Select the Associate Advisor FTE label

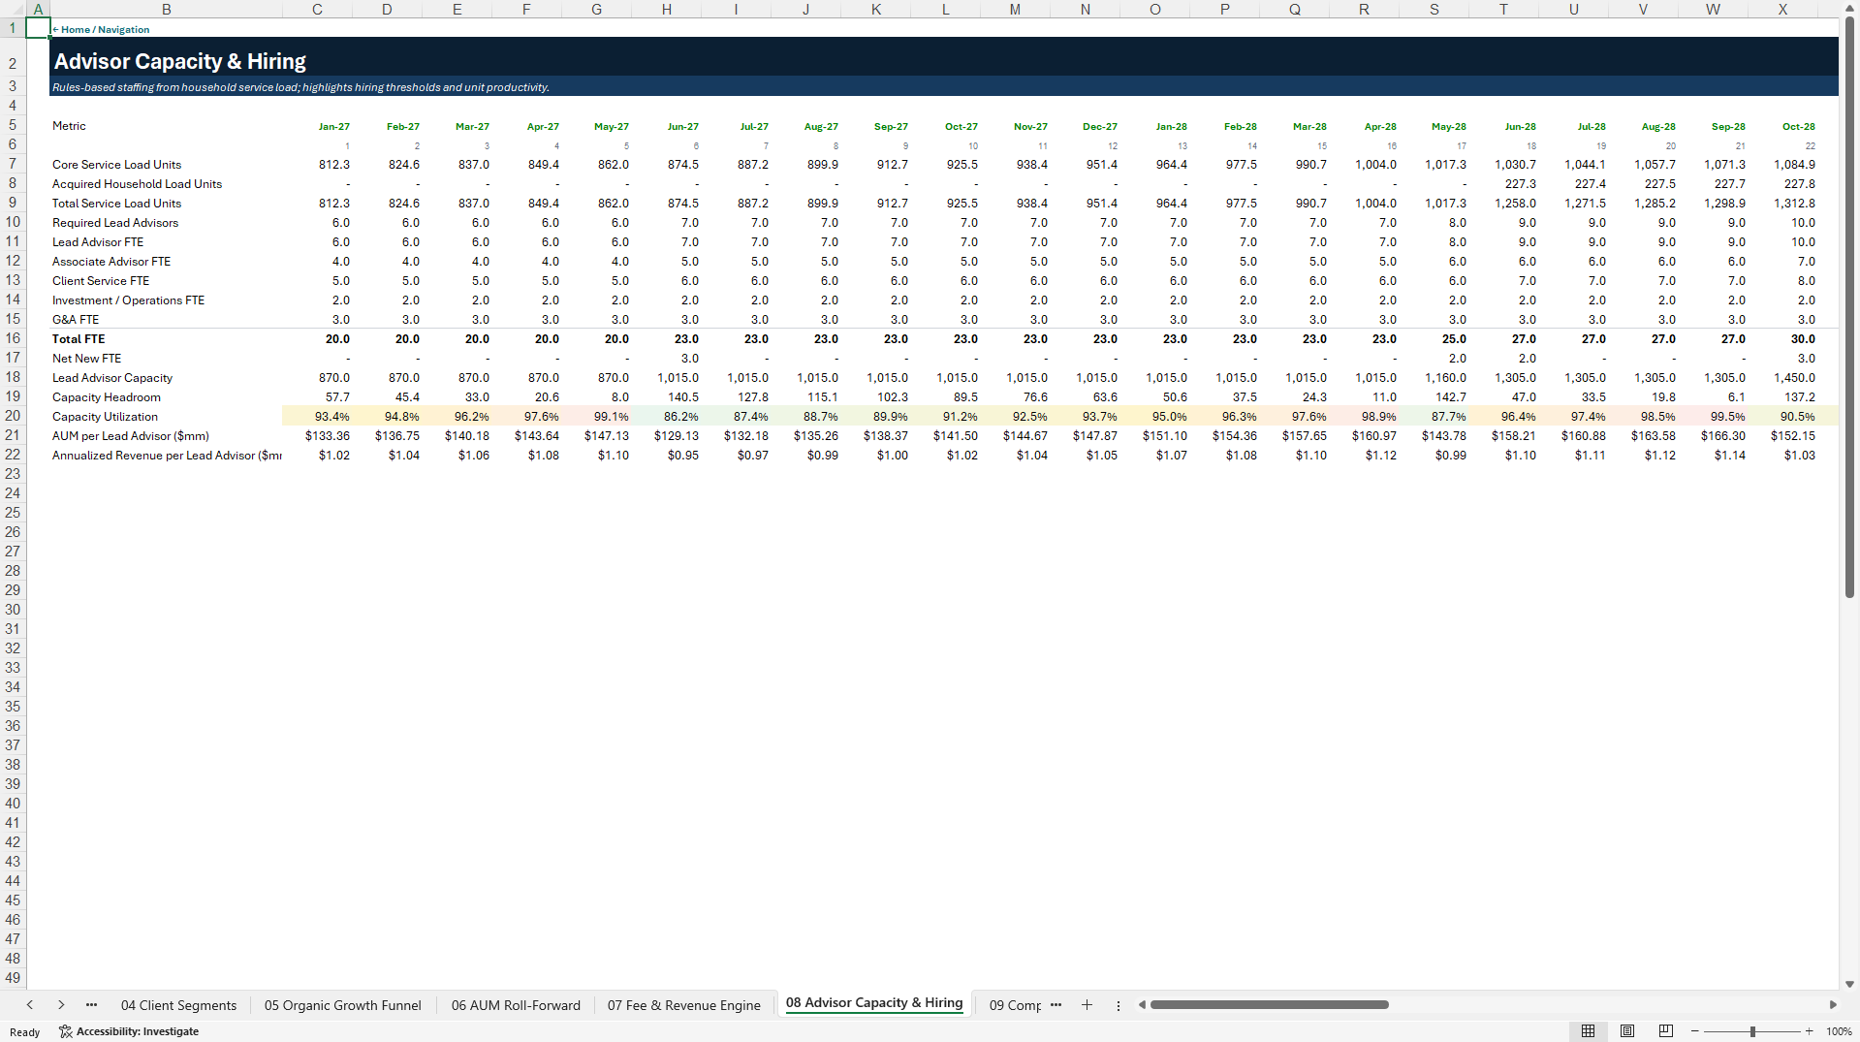coord(111,262)
